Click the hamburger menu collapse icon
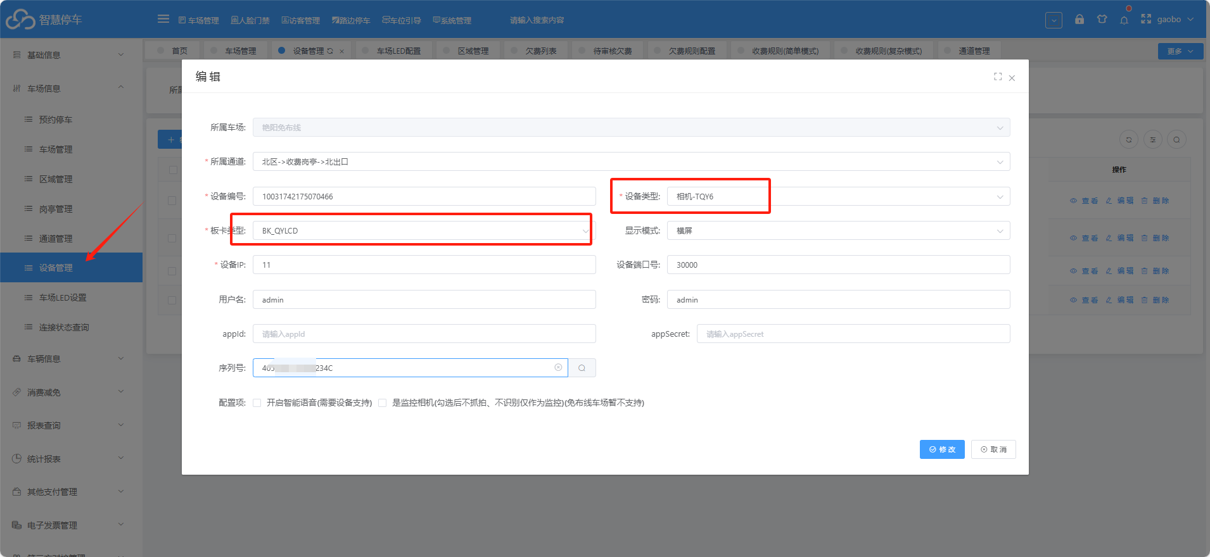This screenshot has height=557, width=1210. [x=163, y=19]
